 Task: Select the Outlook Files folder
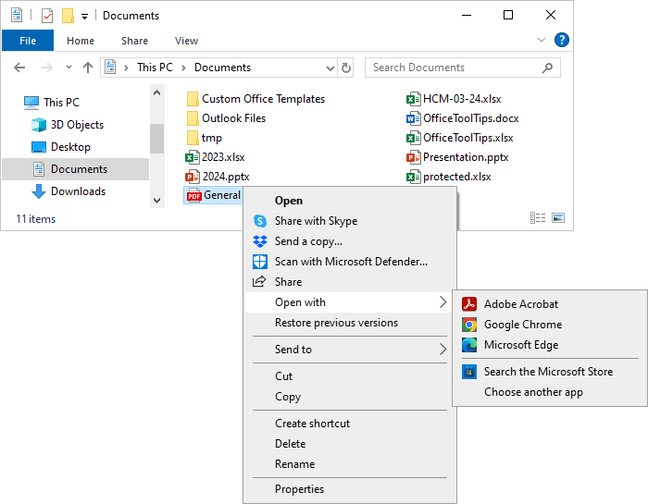pyautogui.click(x=226, y=118)
